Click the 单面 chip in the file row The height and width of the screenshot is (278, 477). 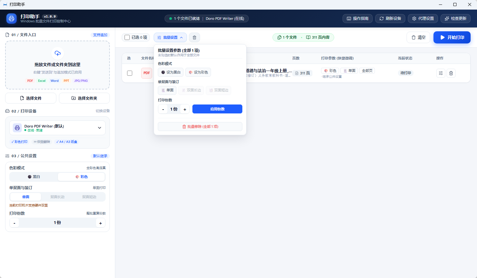(x=349, y=71)
